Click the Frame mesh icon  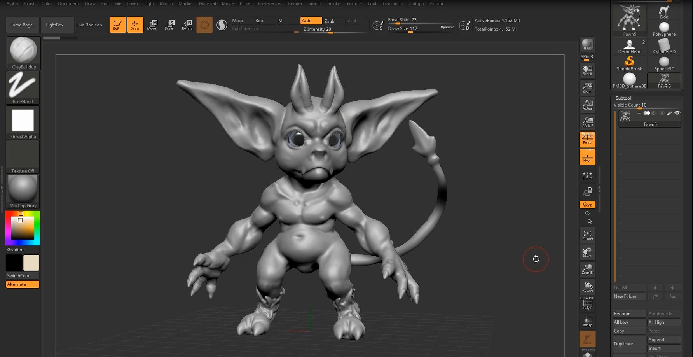(x=587, y=235)
